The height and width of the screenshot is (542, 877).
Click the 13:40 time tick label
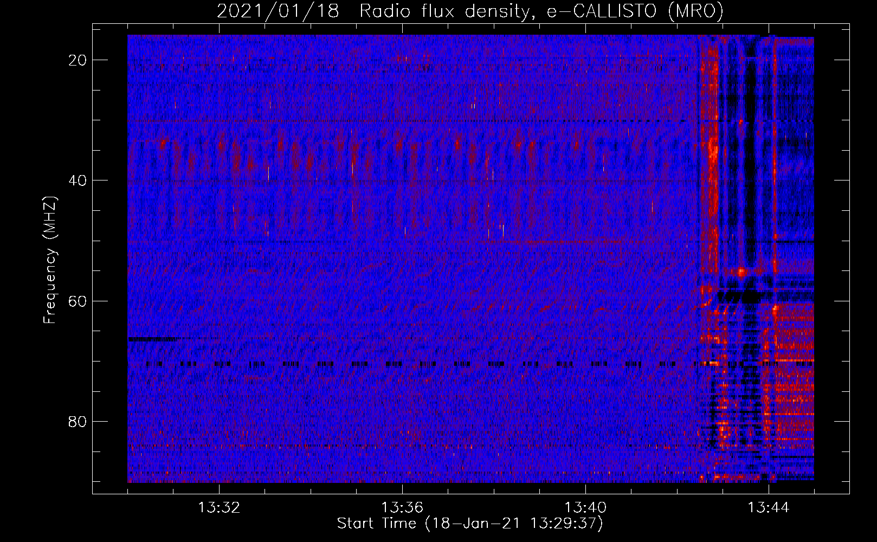tap(585, 508)
